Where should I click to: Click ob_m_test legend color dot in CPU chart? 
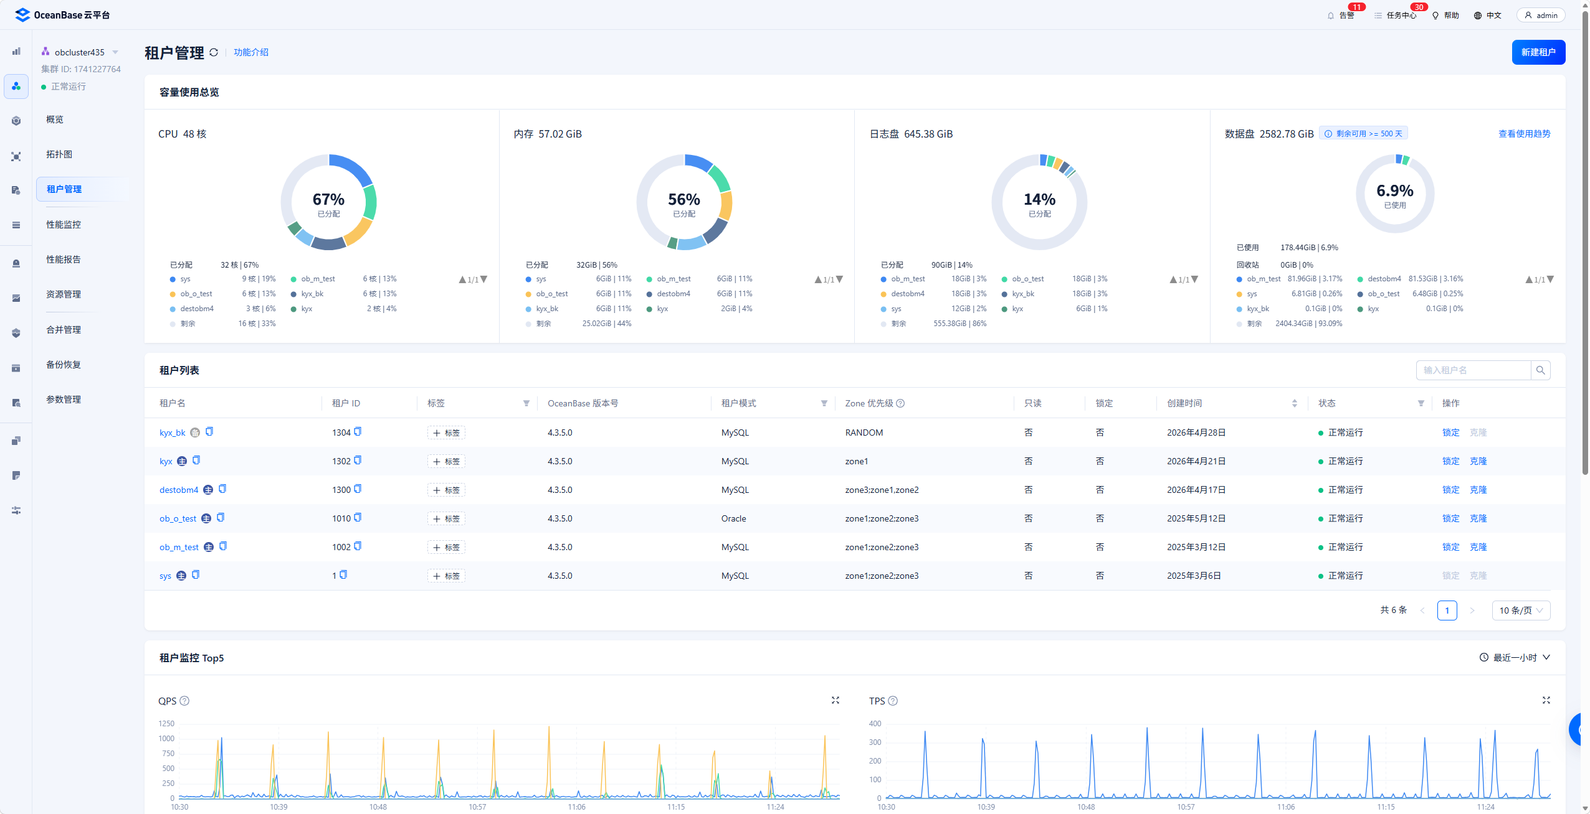pyautogui.click(x=293, y=279)
